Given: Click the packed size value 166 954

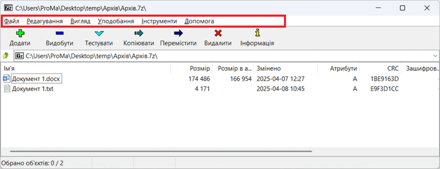Looking at the screenshot, I should click(x=241, y=79).
